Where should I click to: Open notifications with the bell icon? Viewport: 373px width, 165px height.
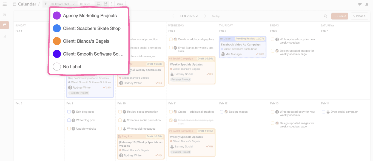(367, 4)
